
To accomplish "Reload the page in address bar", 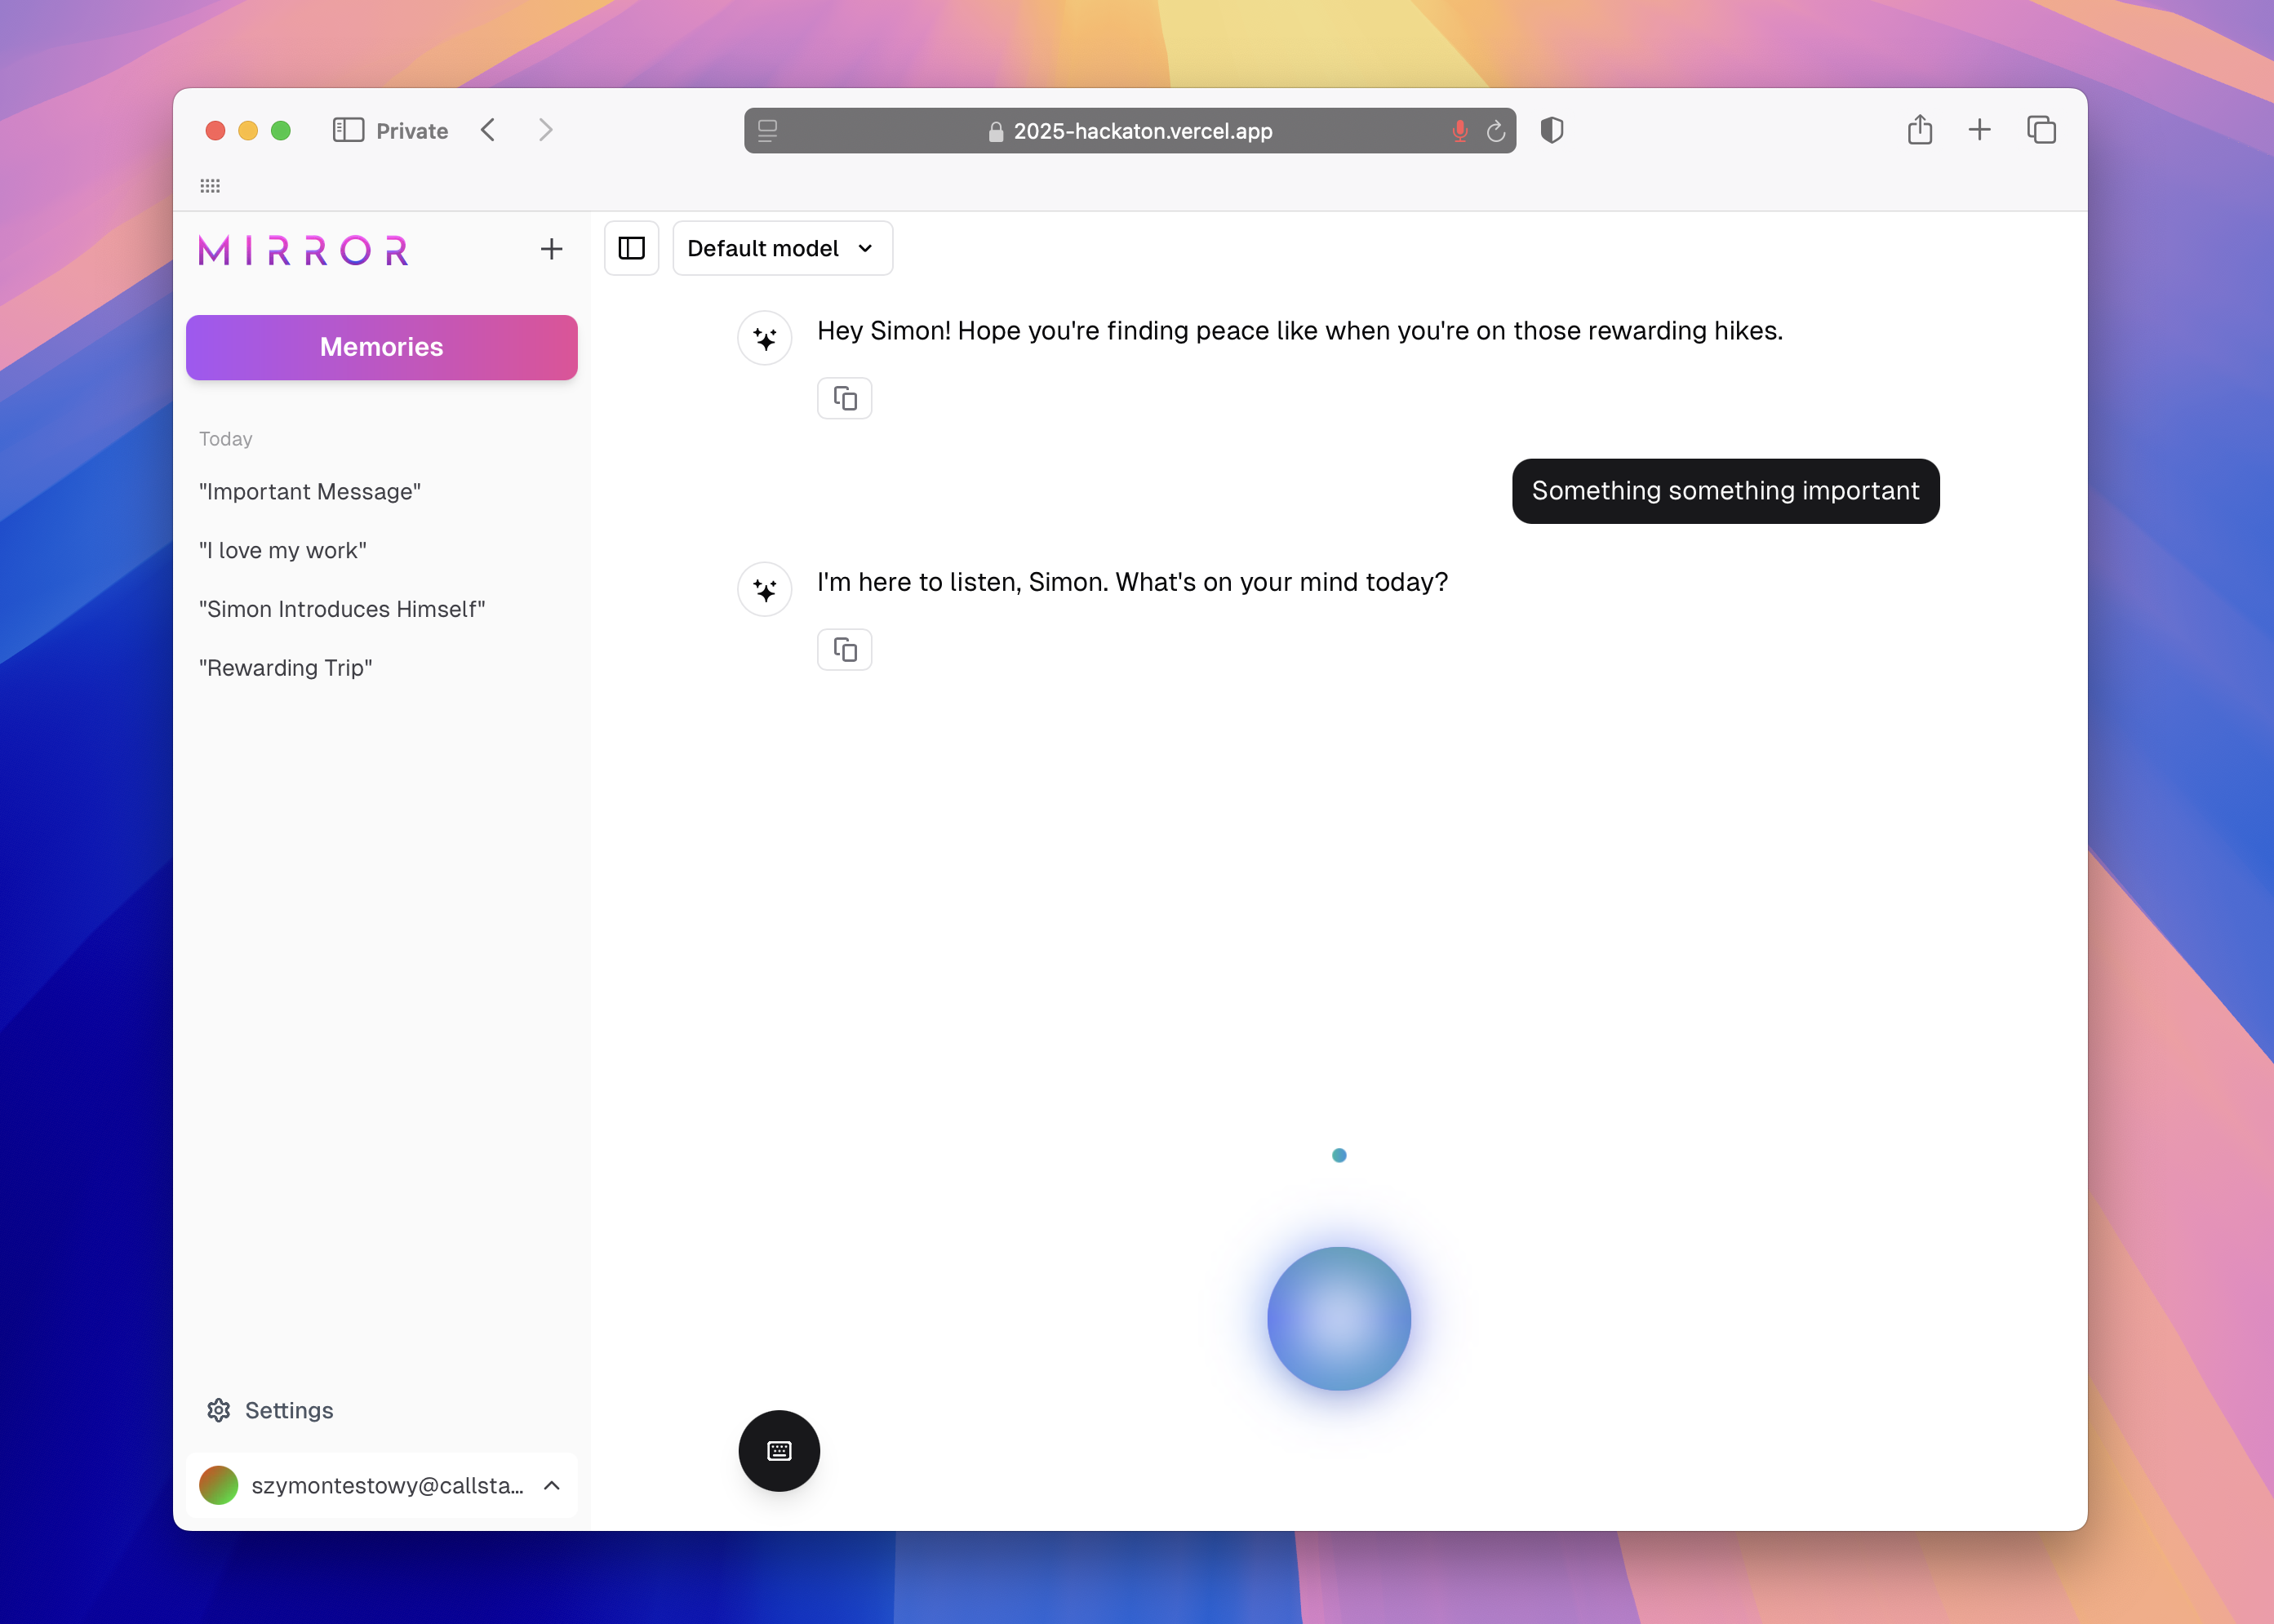I will tap(1495, 131).
